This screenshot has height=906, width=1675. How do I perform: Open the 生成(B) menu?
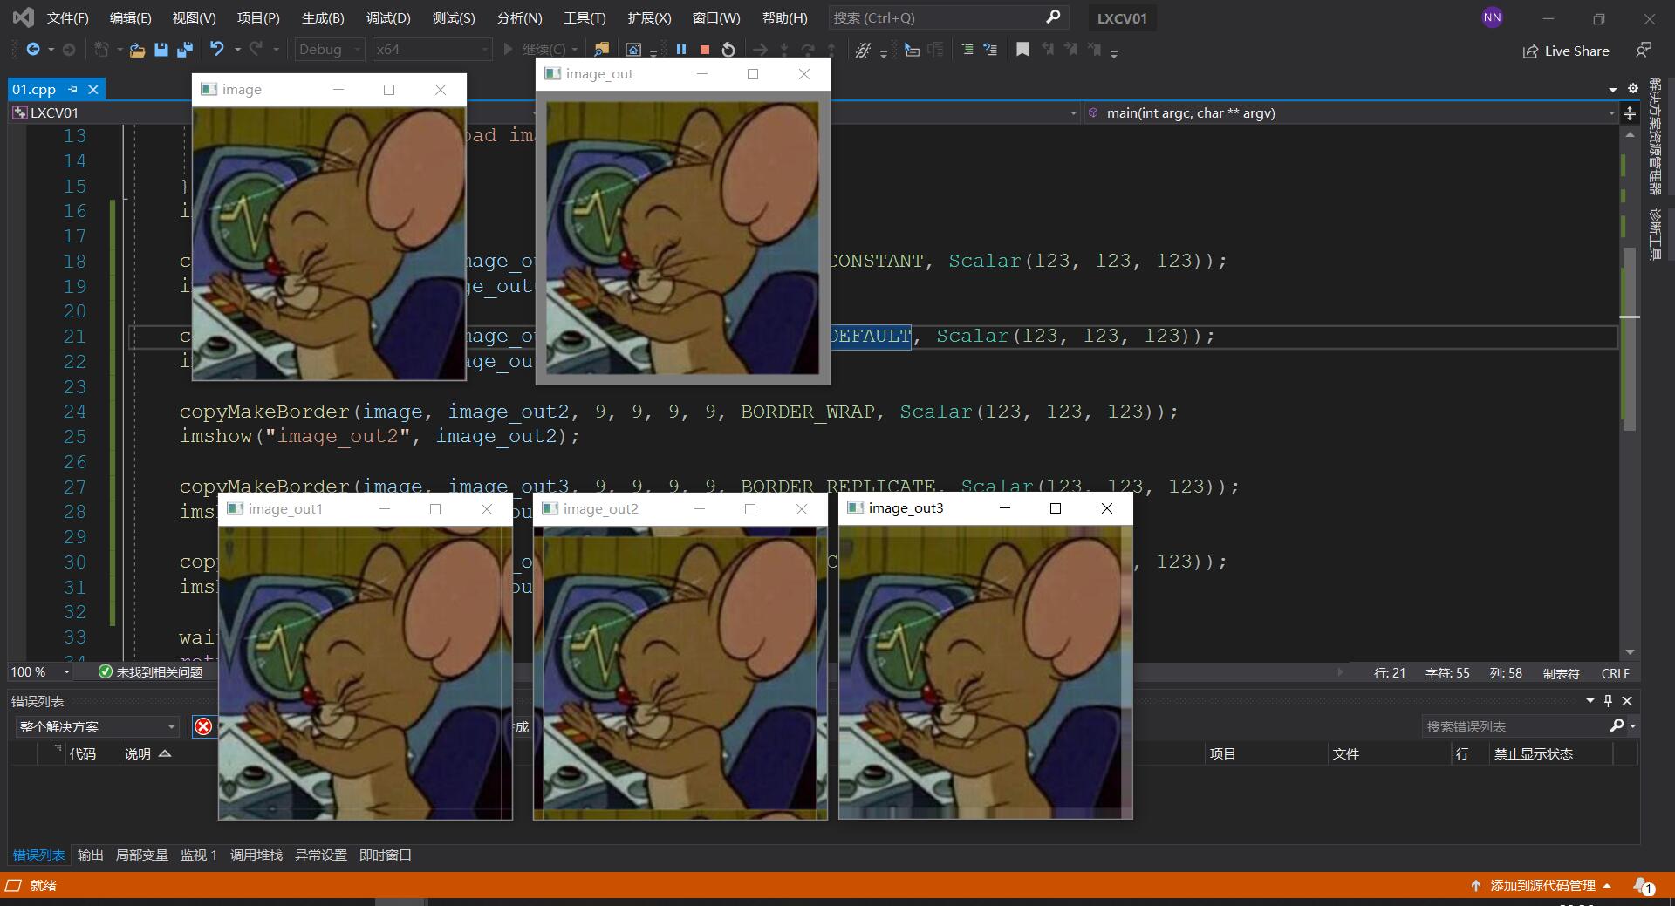click(x=323, y=17)
